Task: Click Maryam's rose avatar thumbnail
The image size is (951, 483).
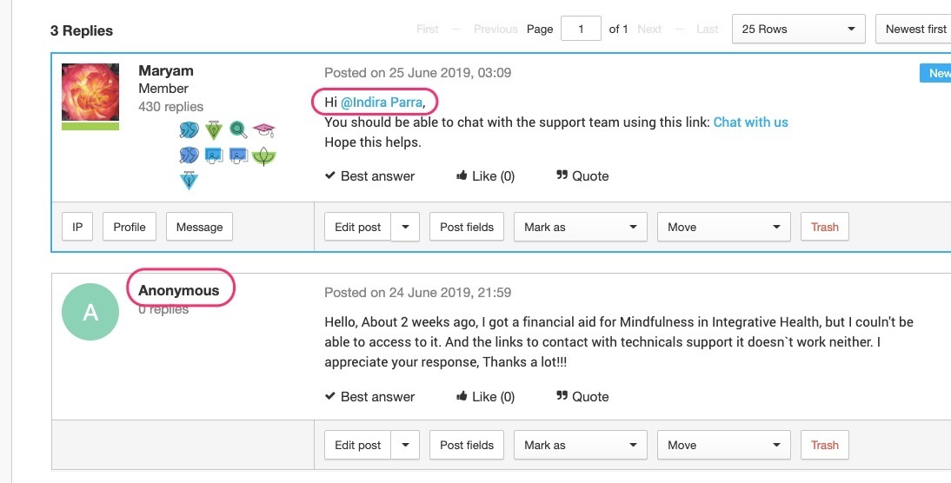Action: (90, 92)
